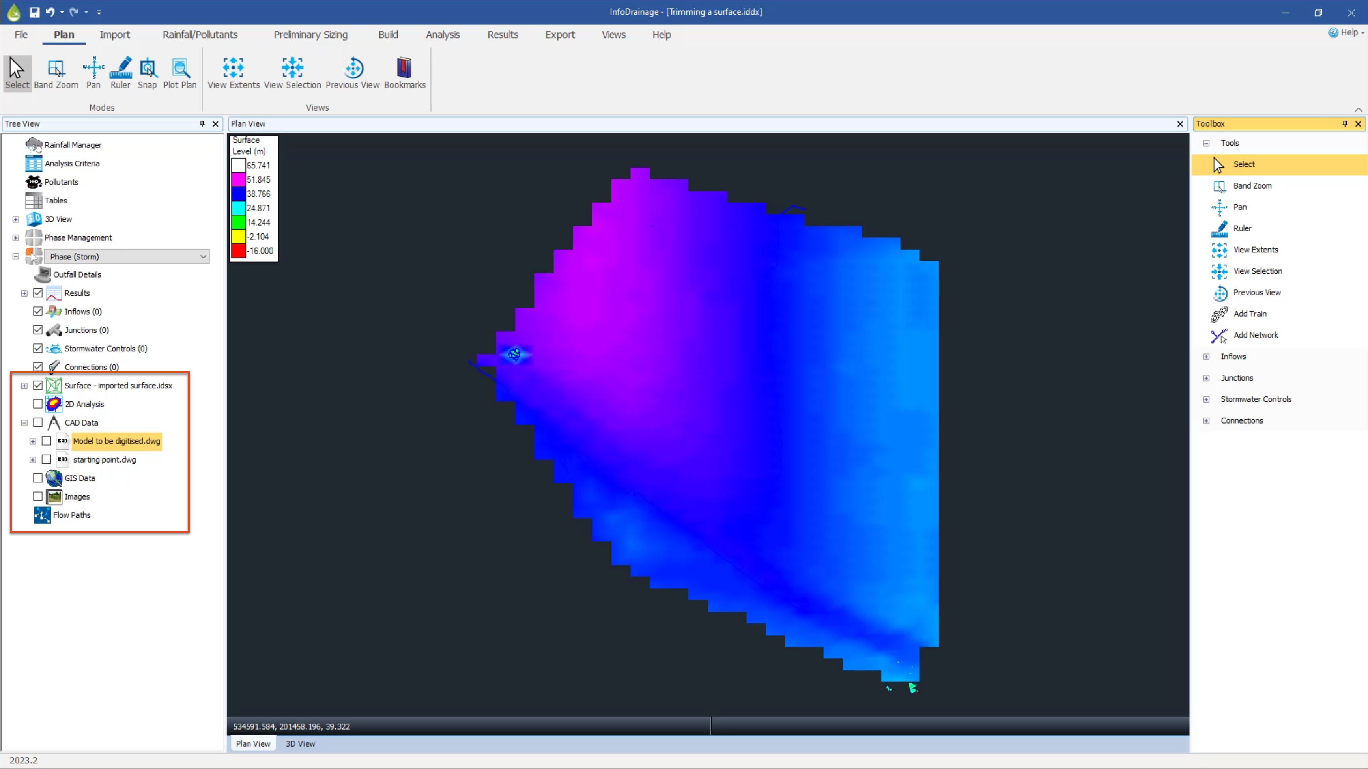
Task: Expand Inflows section in Toolbox
Action: click(1206, 357)
